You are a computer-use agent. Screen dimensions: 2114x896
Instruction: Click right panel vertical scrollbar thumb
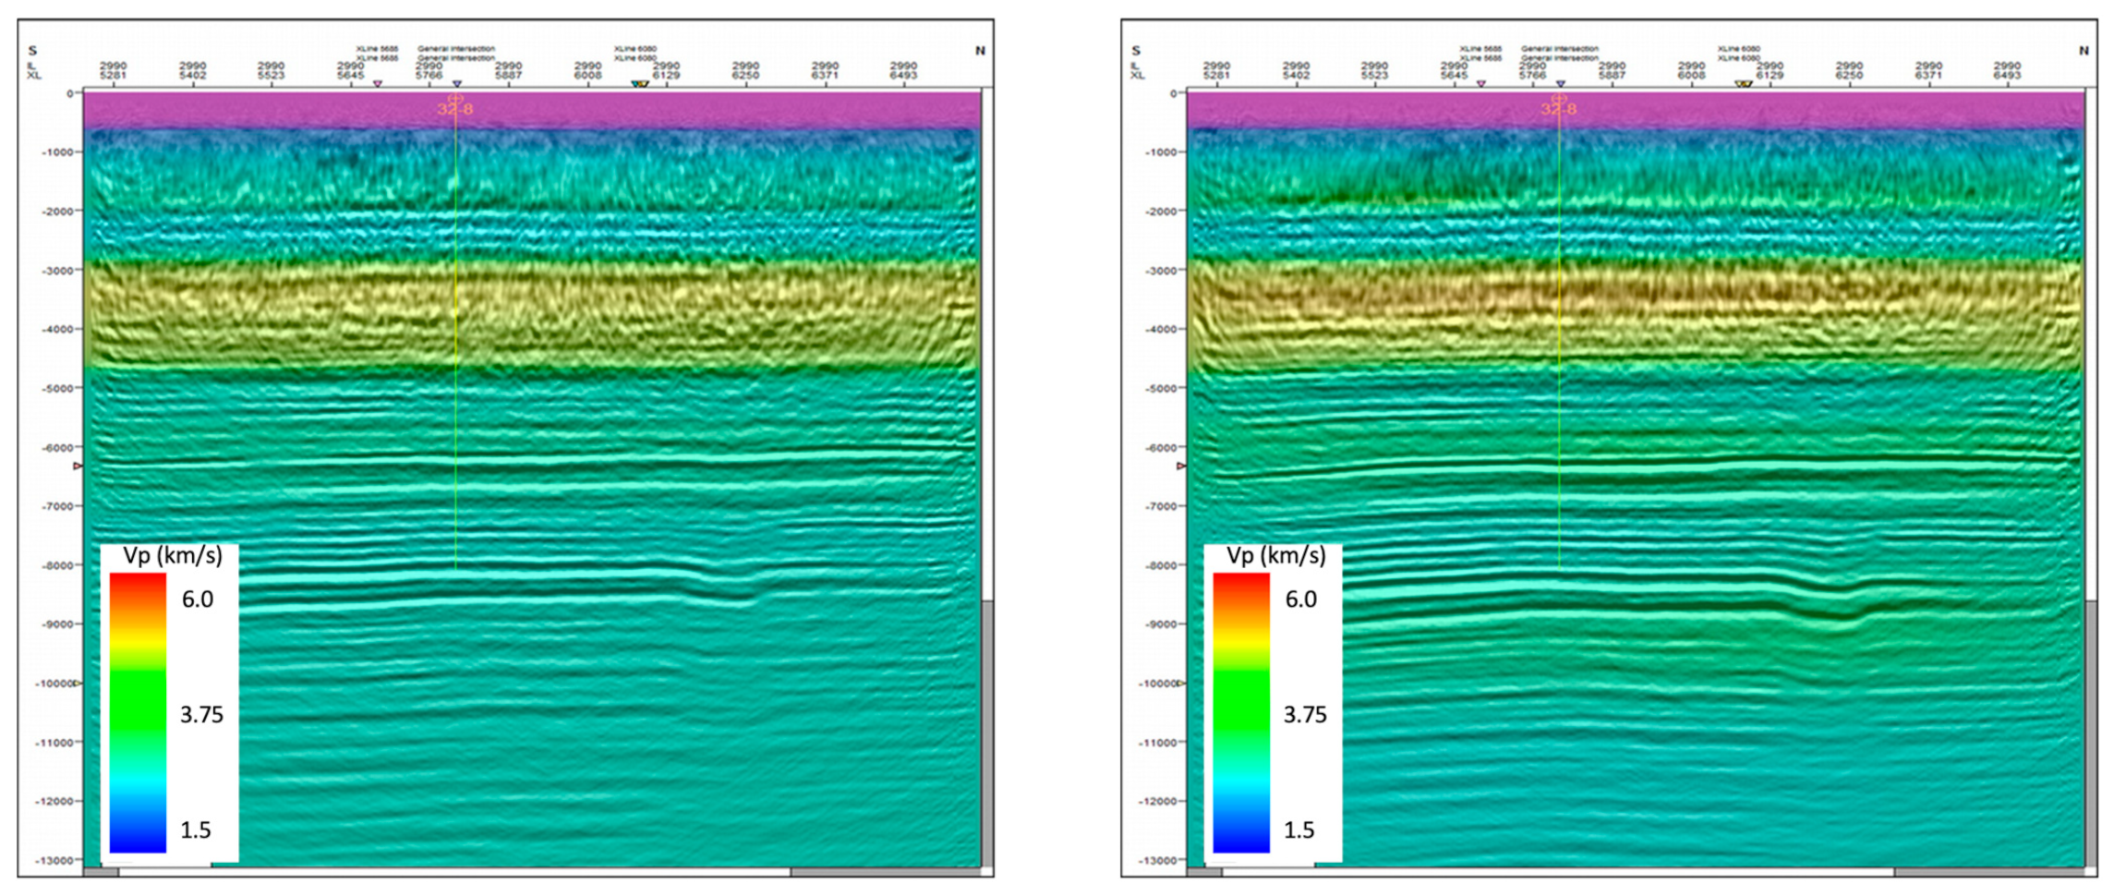2091,733
